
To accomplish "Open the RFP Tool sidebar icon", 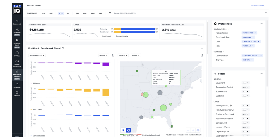I will pos(17,53).
